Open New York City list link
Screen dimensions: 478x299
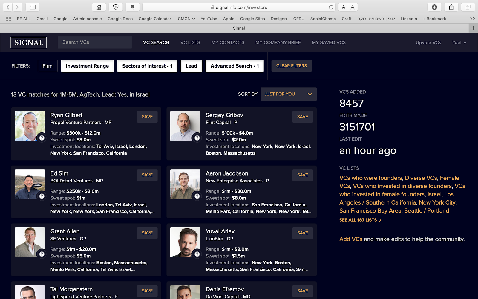tap(437, 202)
